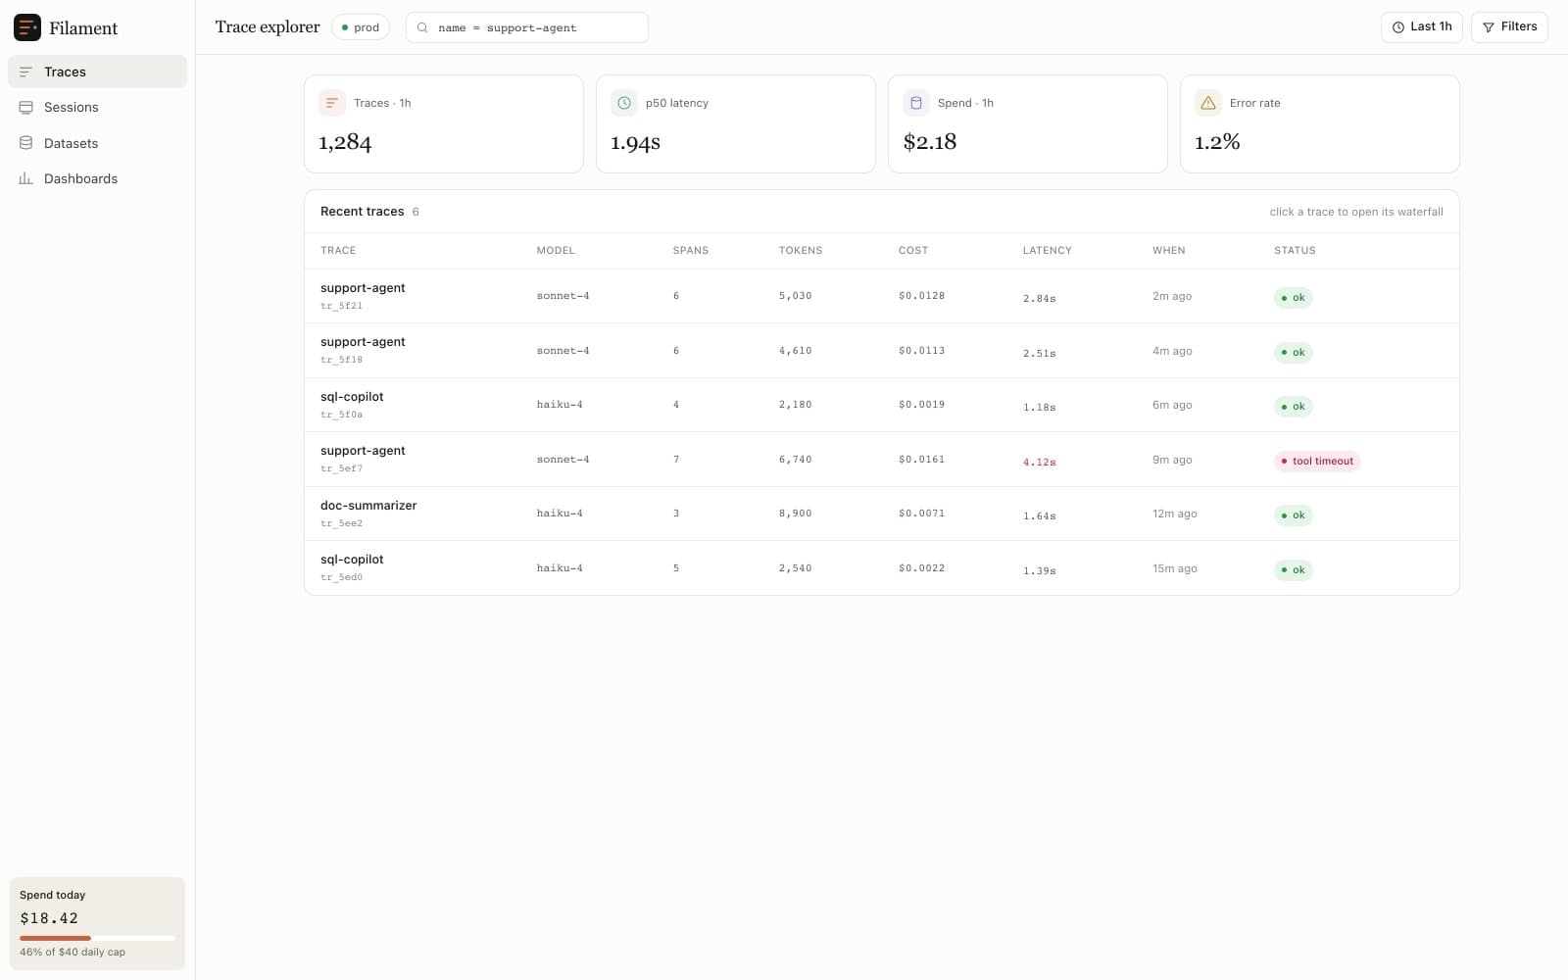This screenshot has width=1568, height=980.
Task: Click ok status badge for tr_5ed0
Action: [x=1293, y=569]
